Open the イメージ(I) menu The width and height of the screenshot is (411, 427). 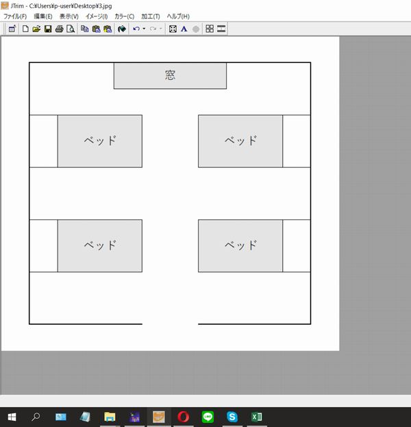tap(97, 16)
